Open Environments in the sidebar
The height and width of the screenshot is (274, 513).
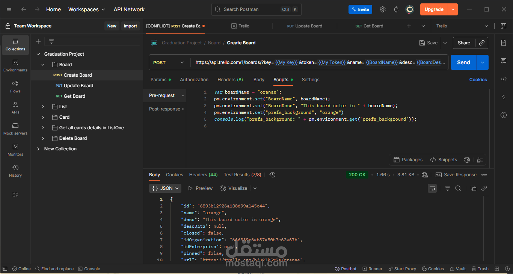tap(15, 66)
